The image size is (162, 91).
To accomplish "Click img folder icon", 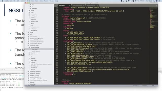I will [x=31, y=5].
